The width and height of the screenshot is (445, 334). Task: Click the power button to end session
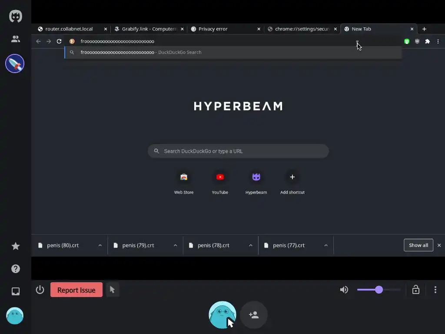[x=40, y=290]
